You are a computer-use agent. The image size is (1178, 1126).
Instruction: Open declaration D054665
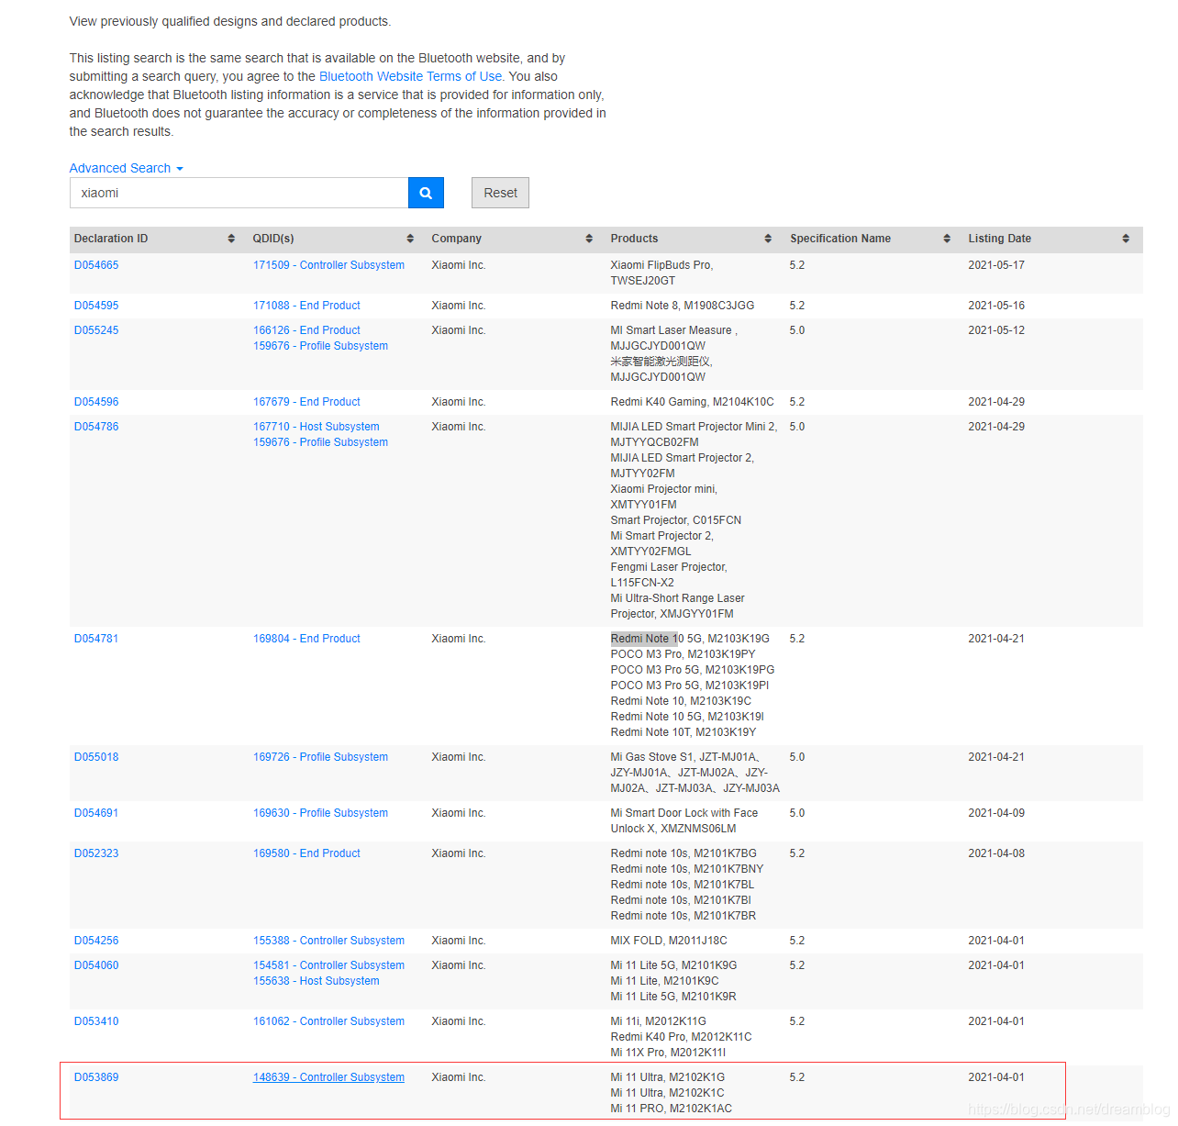click(96, 265)
